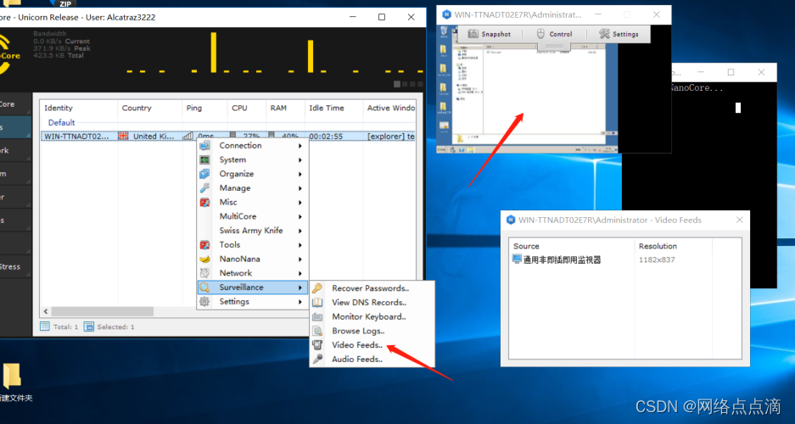This screenshot has height=424, width=795.
Task: Select Organize in the context menu
Action: pos(252,174)
